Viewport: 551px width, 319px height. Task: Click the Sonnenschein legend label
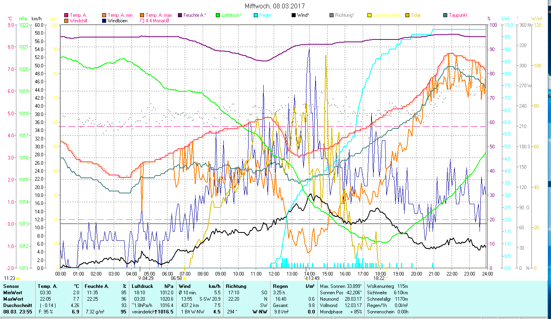coord(387,15)
